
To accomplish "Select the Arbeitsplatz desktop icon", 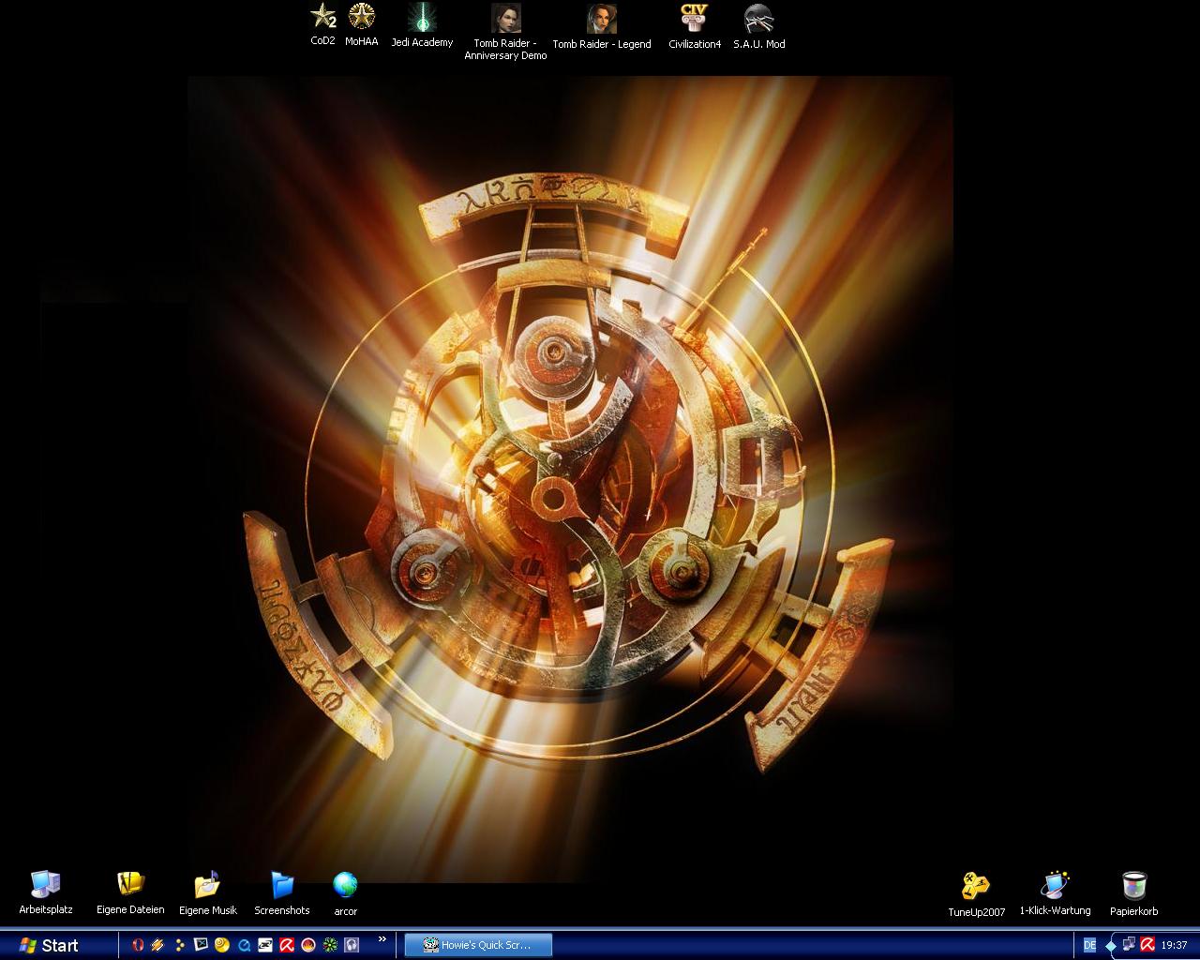I will pos(46,892).
